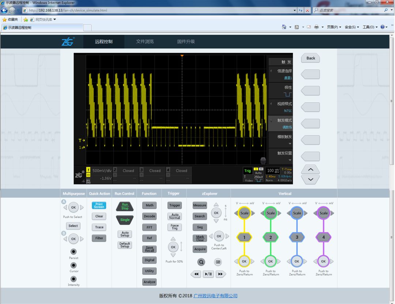
Task: Click the Print Screen button
Action: click(99, 206)
